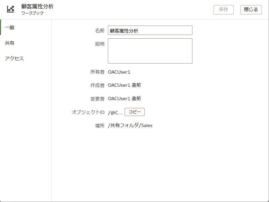269x202 pixels.
Task: Click the 変更者 label
Action: [x=97, y=99]
